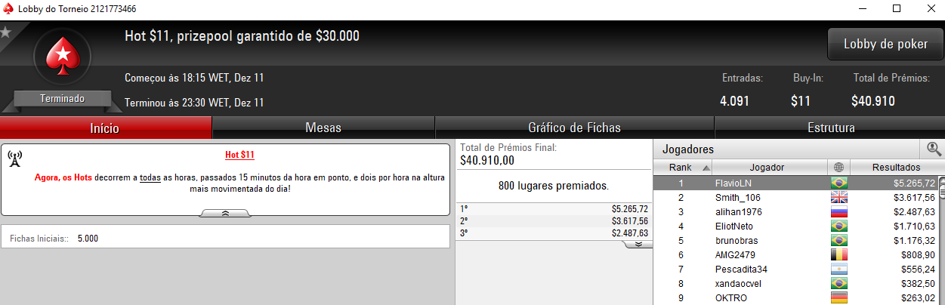
Task: Click the Lobby de poker button
Action: [x=885, y=45]
